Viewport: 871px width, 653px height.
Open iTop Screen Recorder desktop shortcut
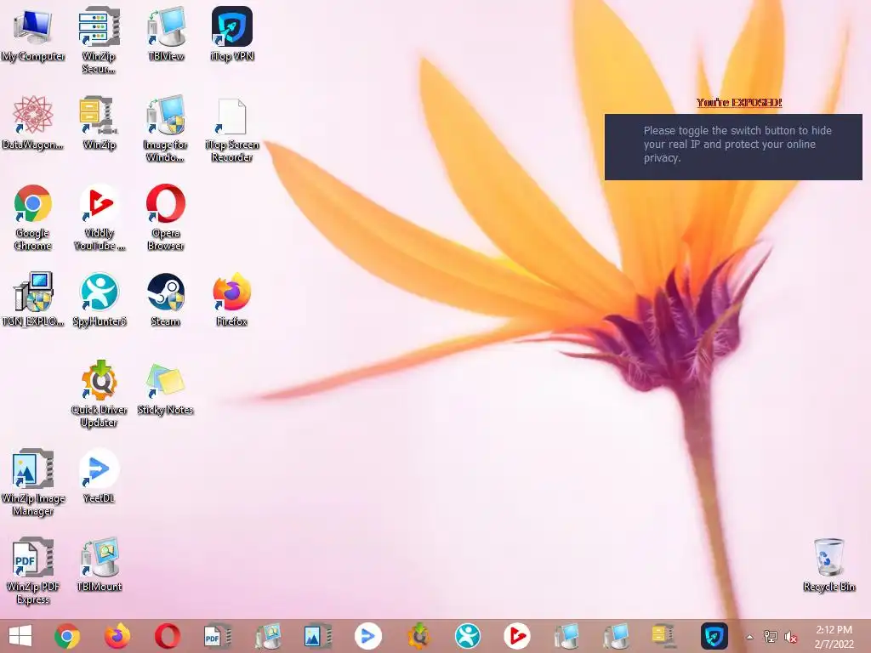[x=231, y=130]
